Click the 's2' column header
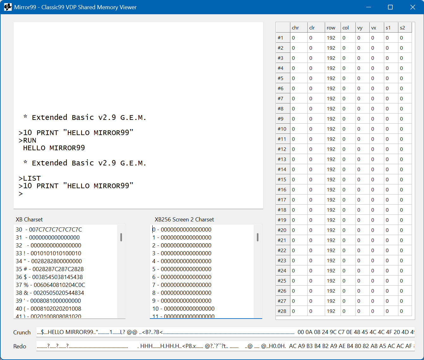Screen dimensions: 424x360 point(405,28)
